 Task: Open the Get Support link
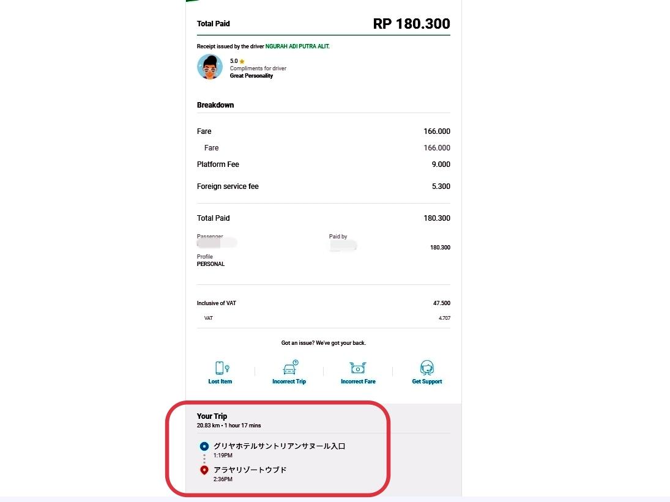tap(427, 382)
